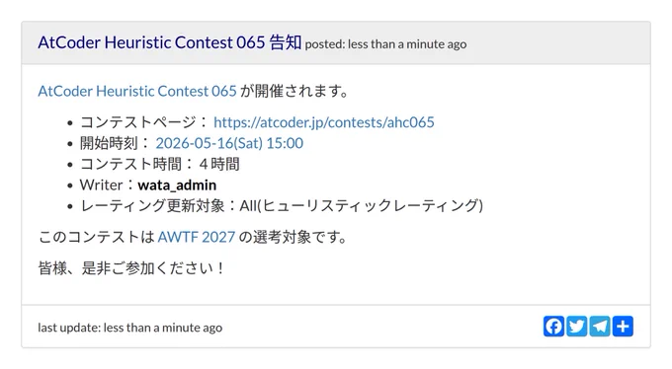Click the レーティング更新対象 All line
672x369 pixels.
pyautogui.click(x=282, y=205)
